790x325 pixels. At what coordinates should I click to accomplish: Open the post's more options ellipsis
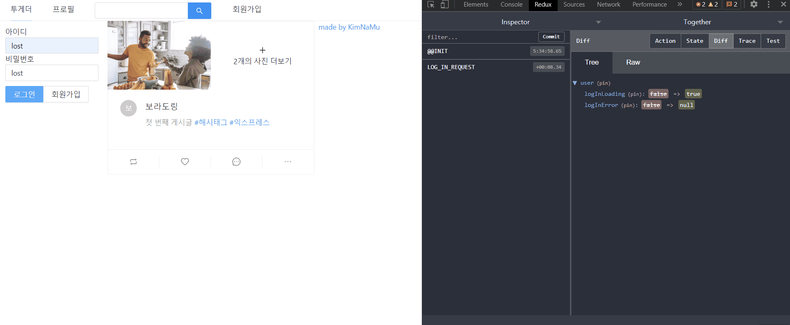tap(288, 162)
